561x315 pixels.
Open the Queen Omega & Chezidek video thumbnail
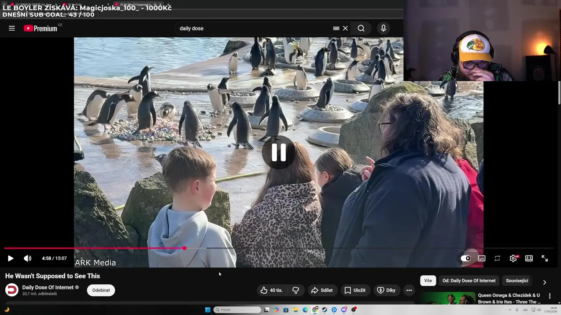coord(448,298)
